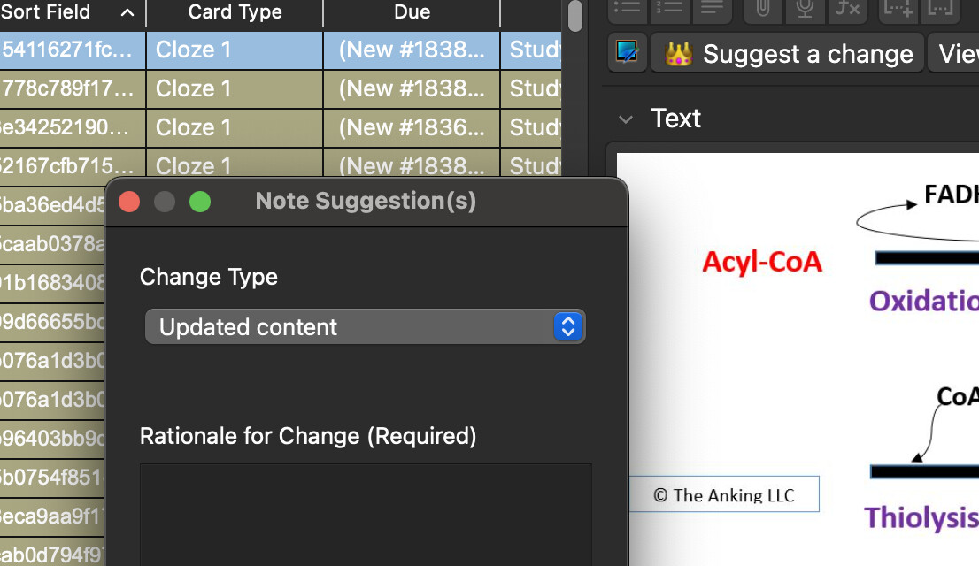Open the text alignment icon
Viewport: 979px width, 566px height.
(x=711, y=8)
